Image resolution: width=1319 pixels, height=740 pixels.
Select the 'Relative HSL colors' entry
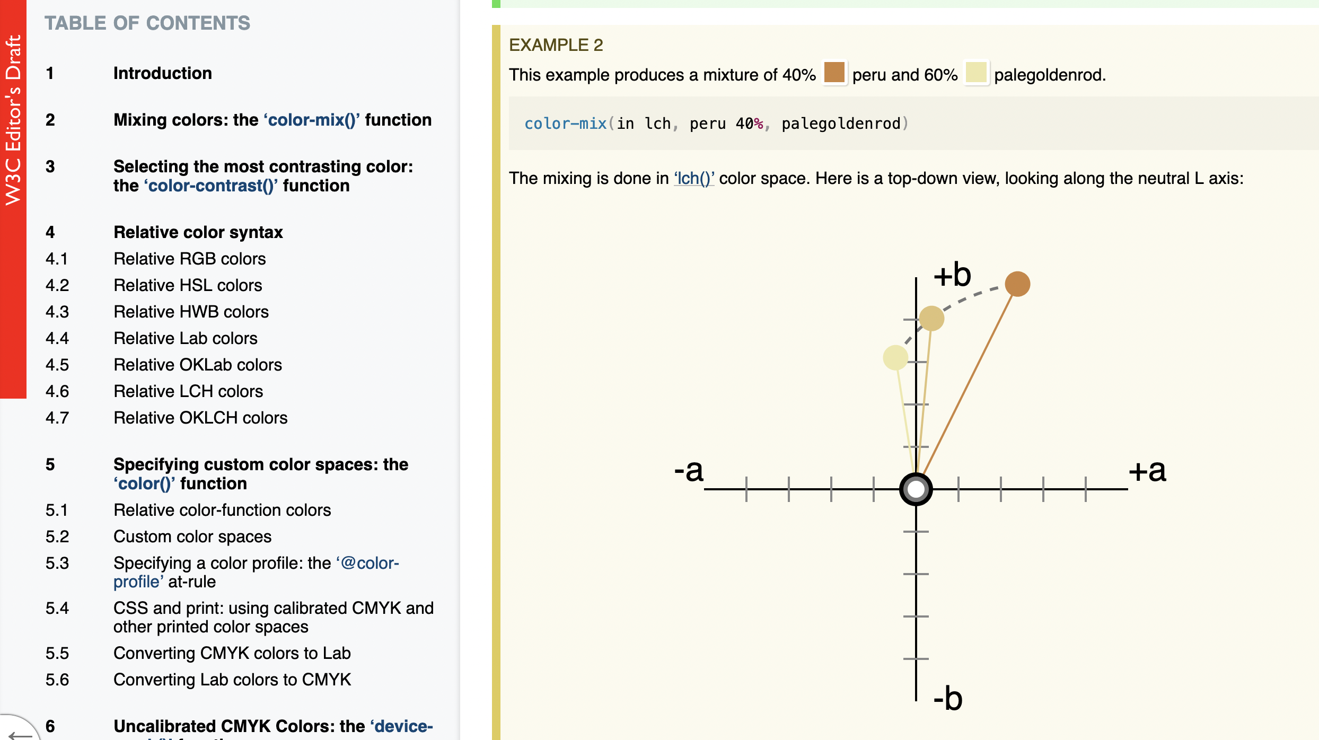click(x=188, y=285)
